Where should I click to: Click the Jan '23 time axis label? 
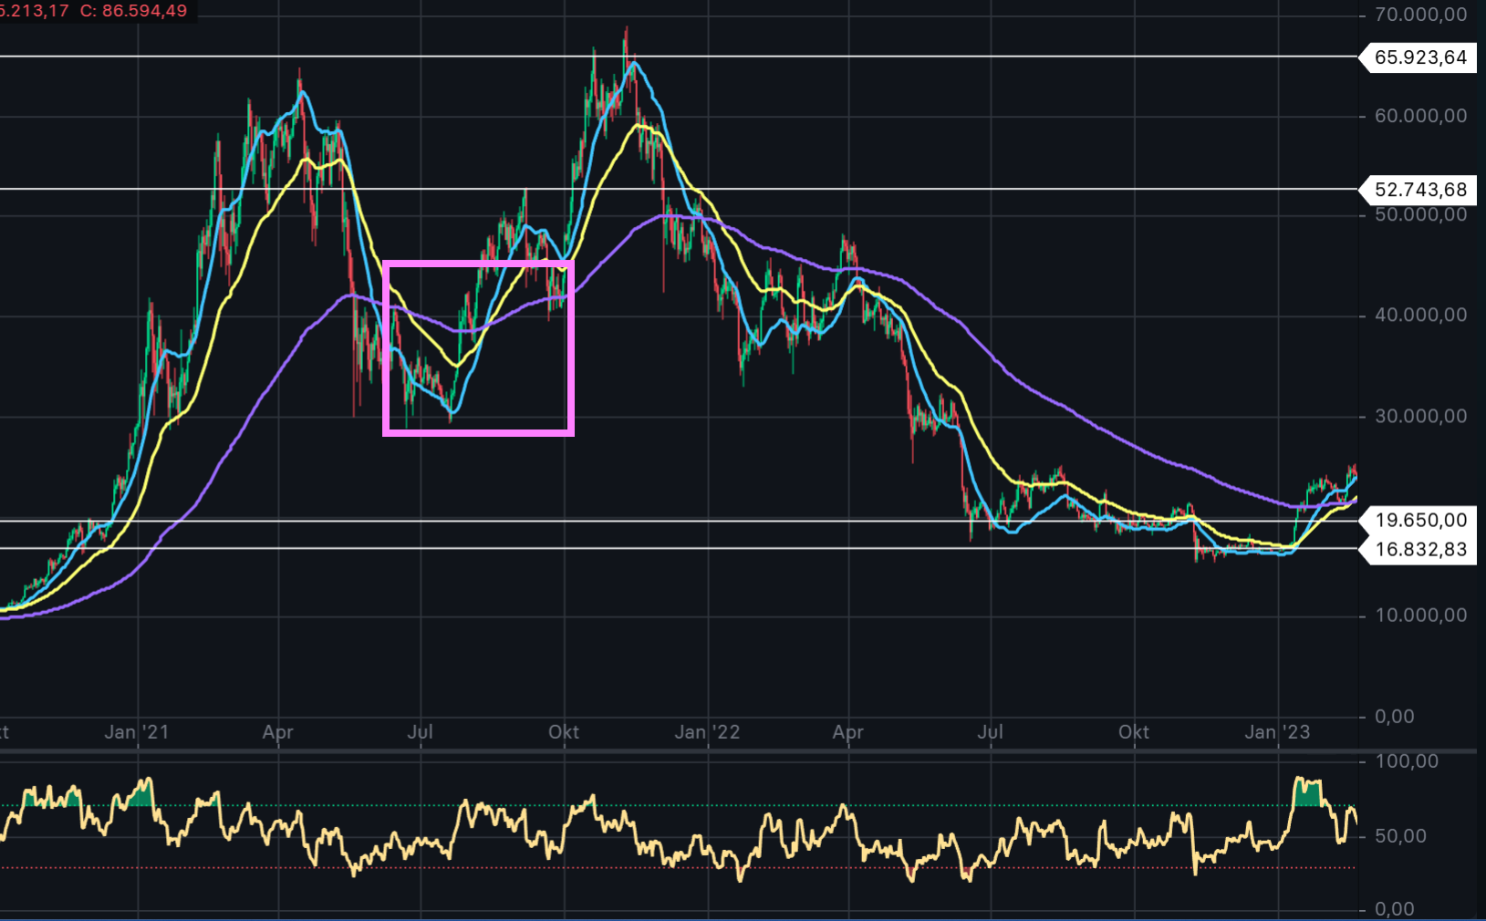[1277, 732]
